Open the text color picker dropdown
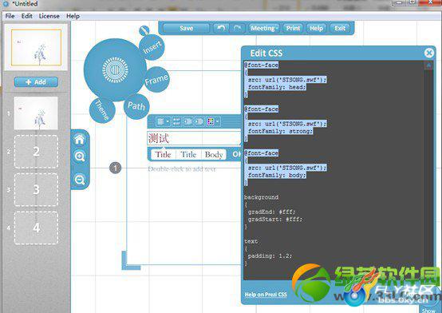The height and width of the screenshot is (313, 442). pos(213,121)
